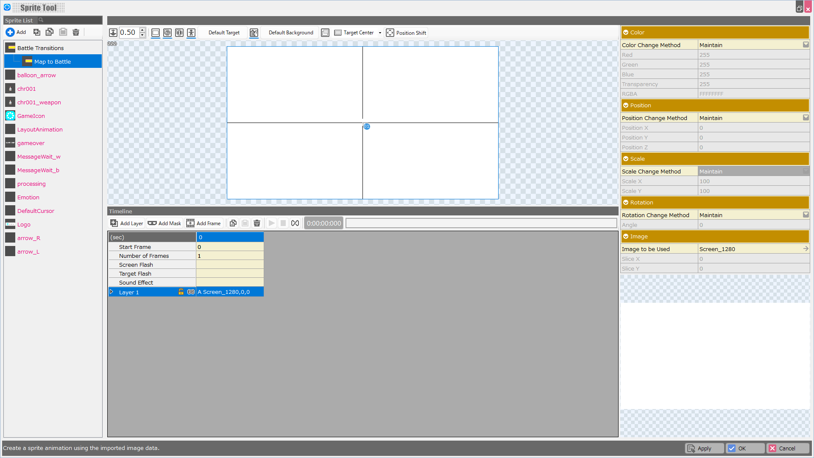
Task: Click the delete sprite trash icon
Action: (x=76, y=32)
